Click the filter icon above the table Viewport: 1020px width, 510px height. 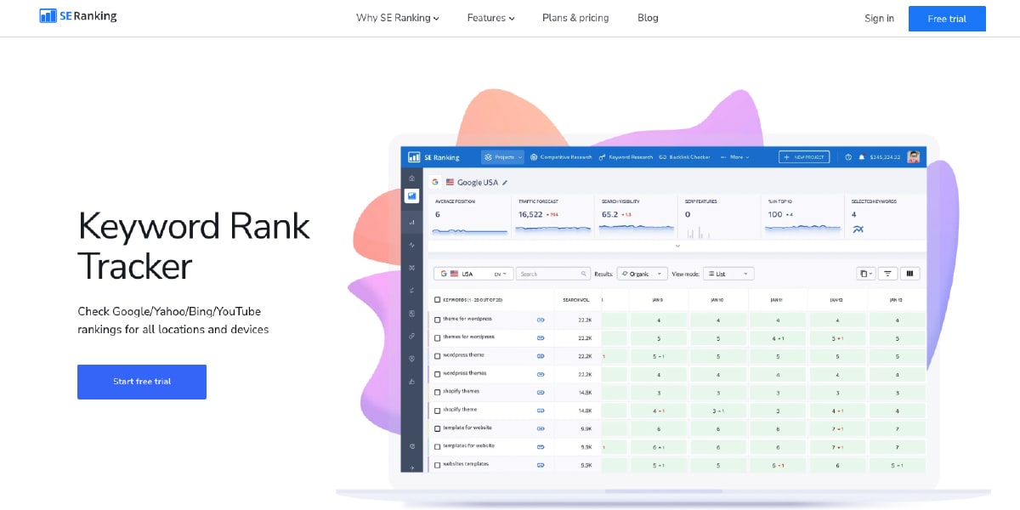(887, 274)
